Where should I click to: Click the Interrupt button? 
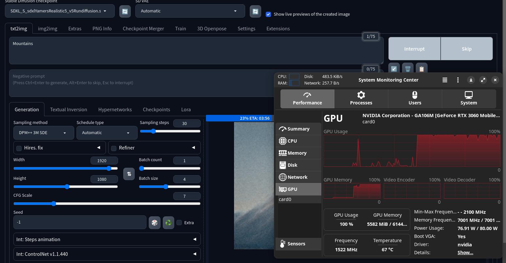[x=414, y=49]
